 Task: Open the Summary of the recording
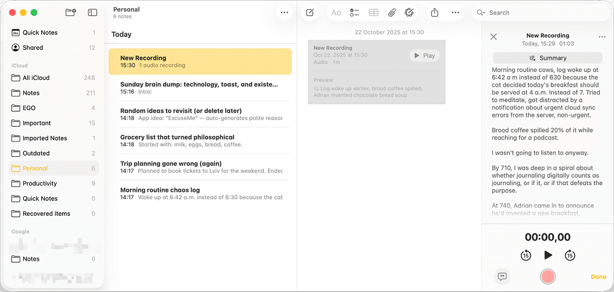coord(548,58)
